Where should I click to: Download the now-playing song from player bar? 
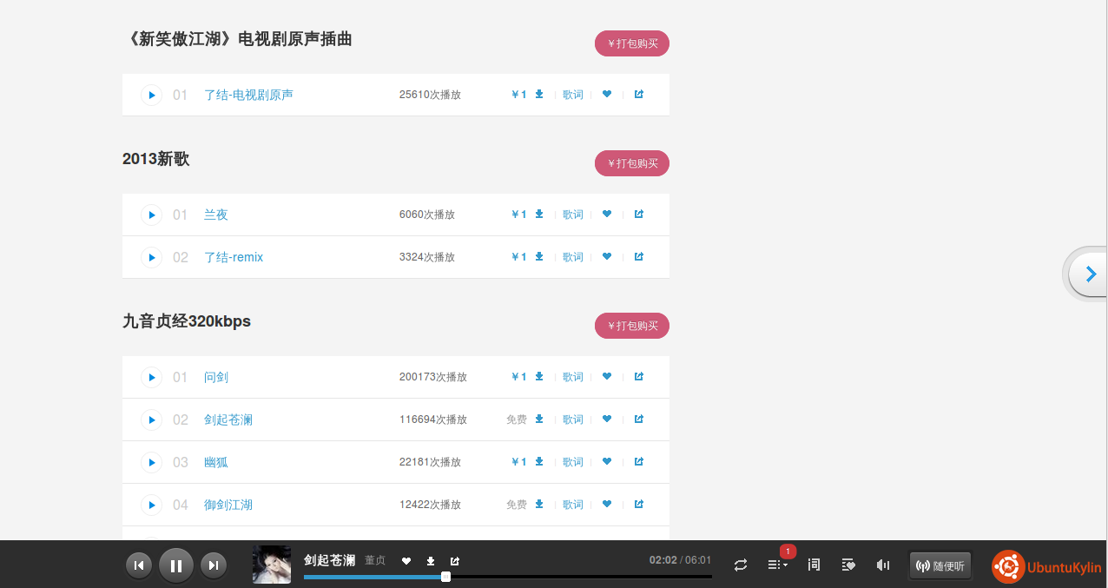click(430, 561)
